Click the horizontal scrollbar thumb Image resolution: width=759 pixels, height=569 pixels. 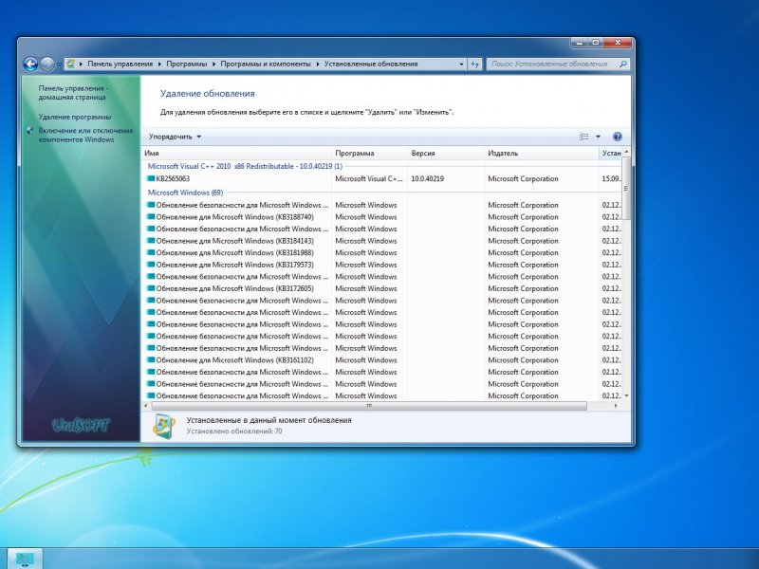pos(369,406)
